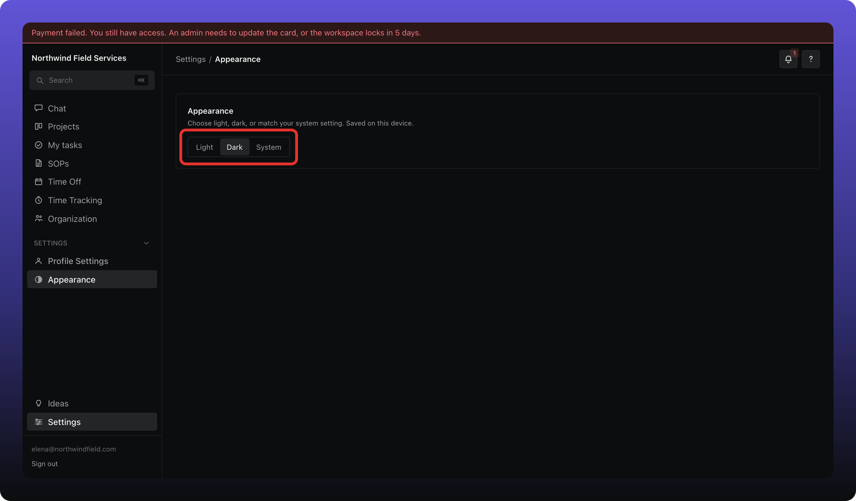
Task: Click the Northwind Field Services workspace name
Action: pyautogui.click(x=79, y=58)
